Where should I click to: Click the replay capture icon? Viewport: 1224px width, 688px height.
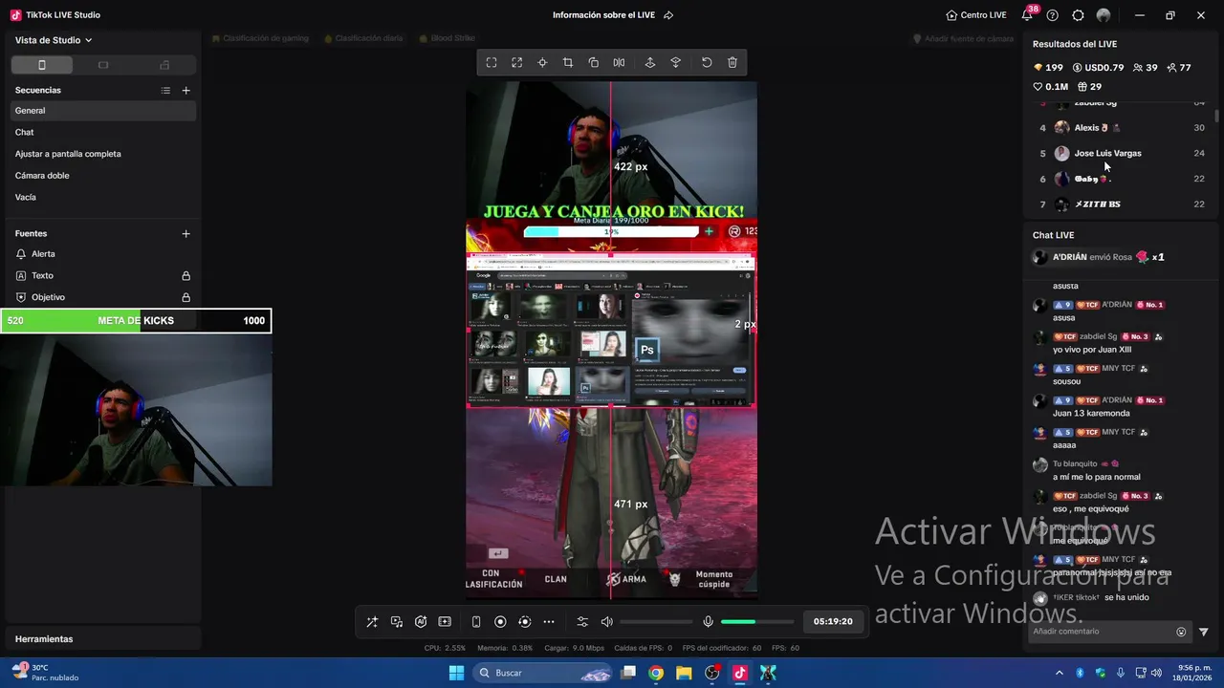pos(524,622)
